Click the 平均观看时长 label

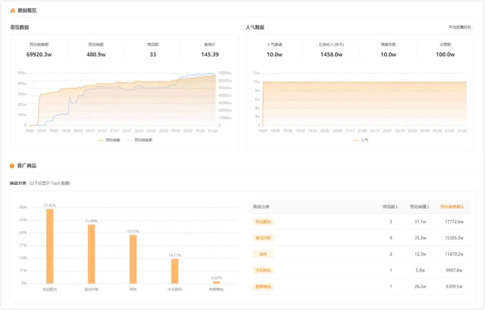point(460,27)
